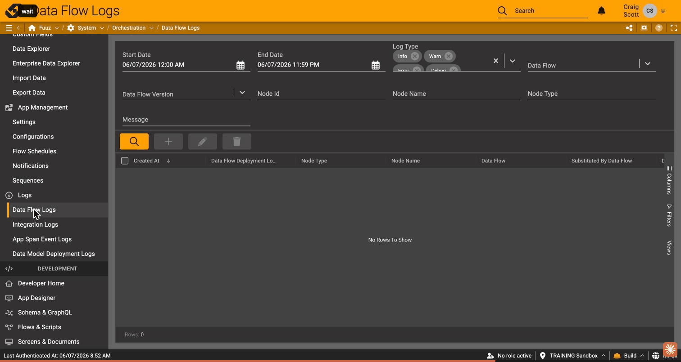
Task: Open the Columns side panel
Action: tap(669, 180)
